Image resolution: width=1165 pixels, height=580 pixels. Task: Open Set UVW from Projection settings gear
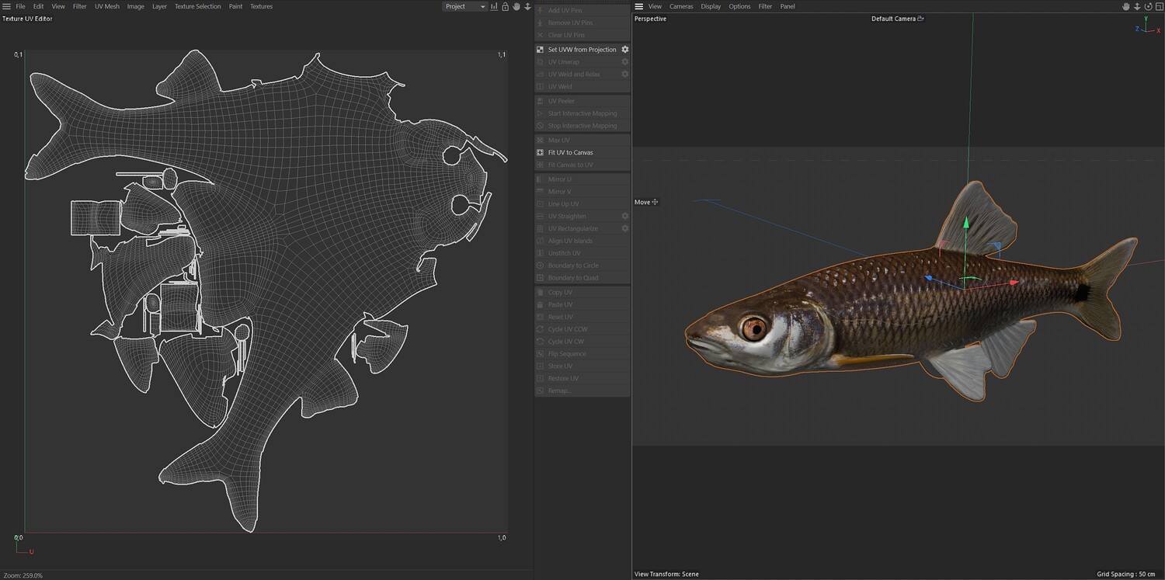coord(624,50)
